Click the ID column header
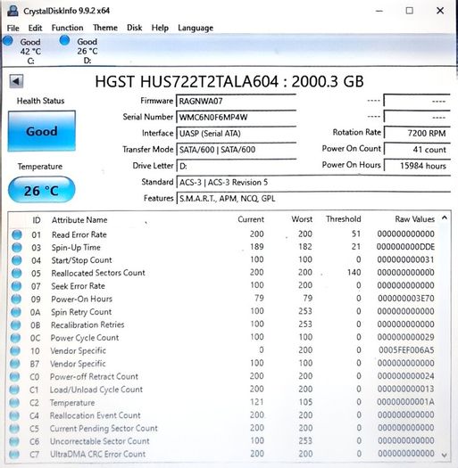Image resolution: width=458 pixels, height=468 pixels. pyautogui.click(x=37, y=220)
